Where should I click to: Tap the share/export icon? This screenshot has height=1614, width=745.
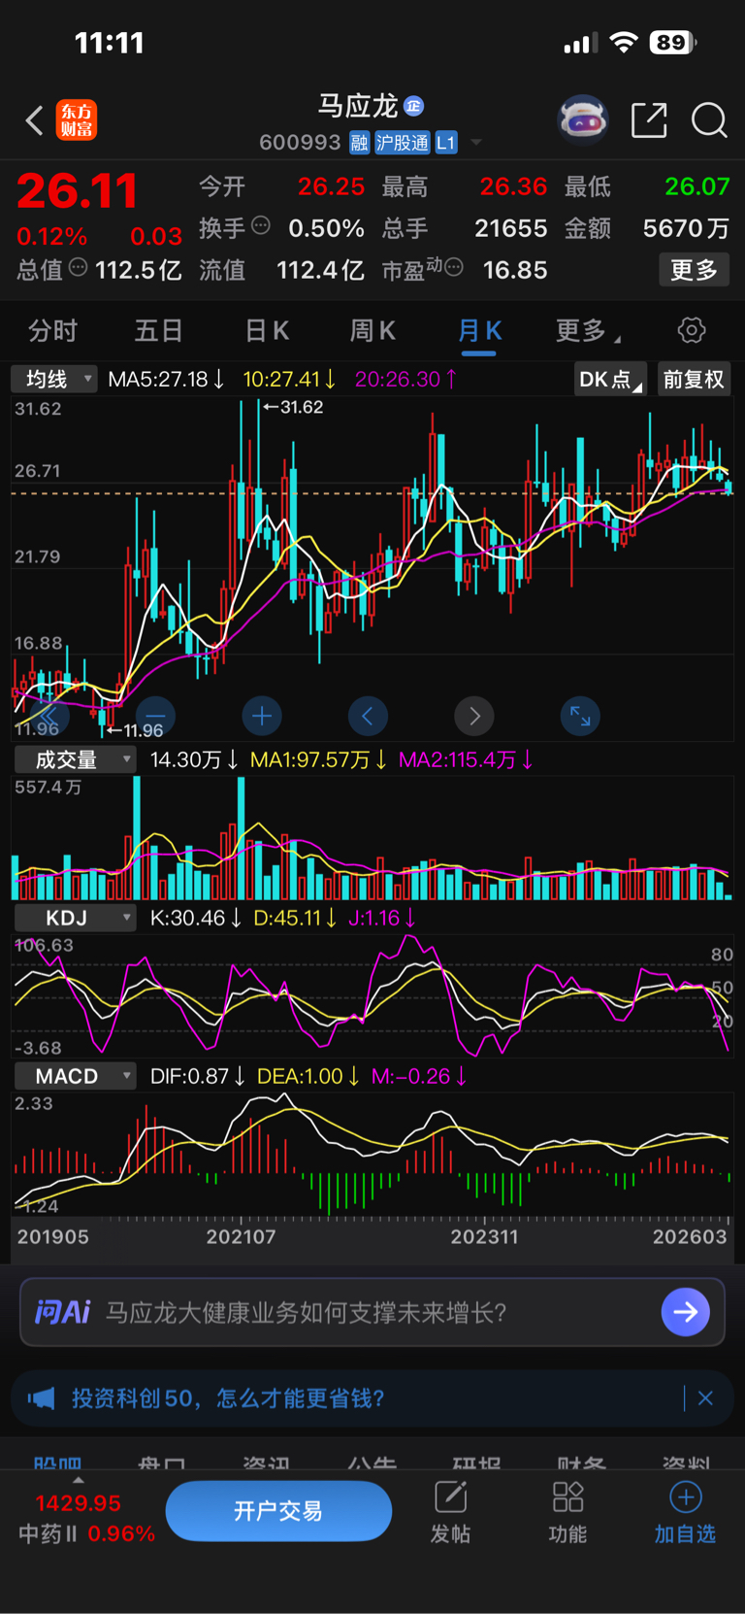click(649, 120)
